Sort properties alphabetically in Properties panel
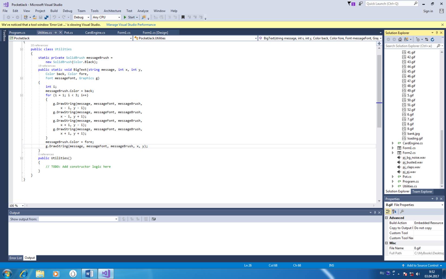This screenshot has width=446, height=279. [x=394, y=212]
